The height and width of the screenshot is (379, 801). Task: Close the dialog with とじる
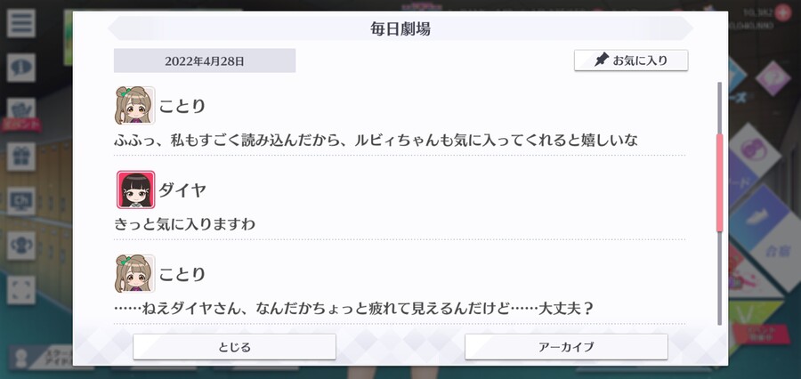coord(234,347)
